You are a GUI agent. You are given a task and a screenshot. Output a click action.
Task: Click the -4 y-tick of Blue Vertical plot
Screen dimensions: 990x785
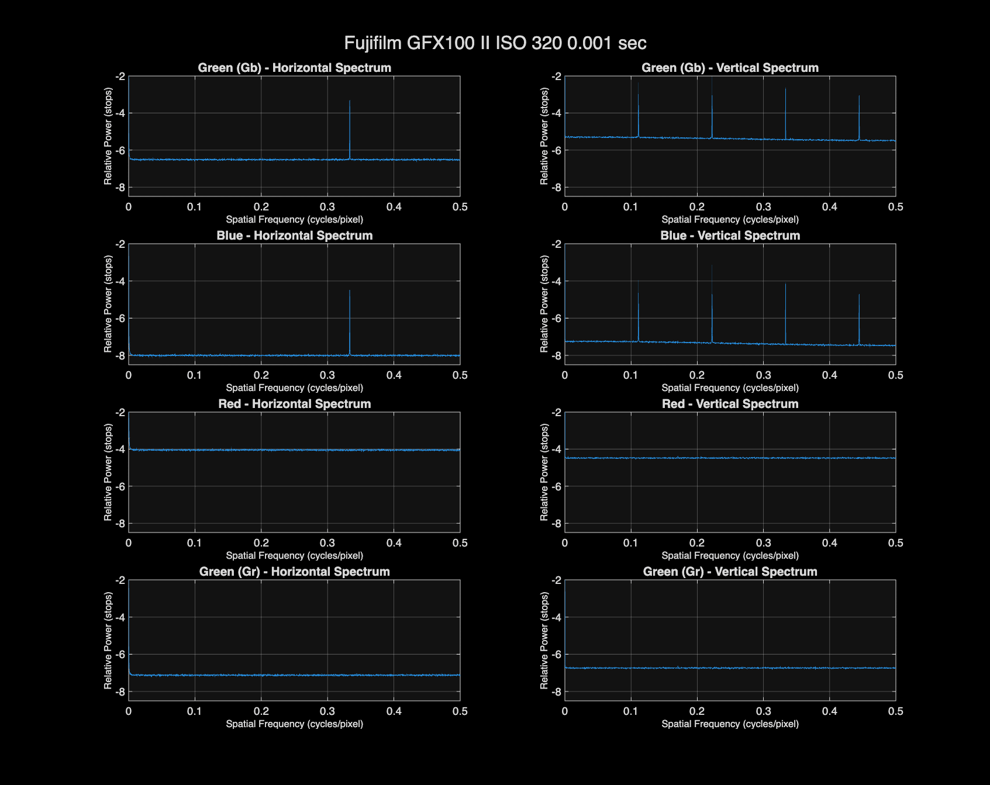[556, 282]
